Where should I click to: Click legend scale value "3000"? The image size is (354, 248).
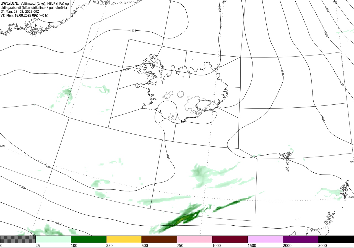point(322,246)
